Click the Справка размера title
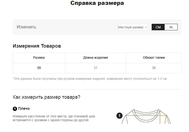This screenshot has width=189, height=132. coord(97,3)
